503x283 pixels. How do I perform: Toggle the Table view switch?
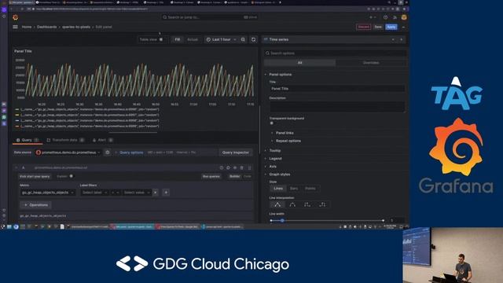161,39
